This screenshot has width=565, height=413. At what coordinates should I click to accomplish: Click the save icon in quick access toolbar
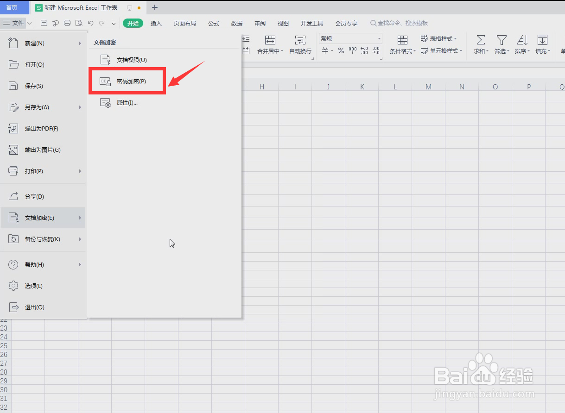point(44,23)
